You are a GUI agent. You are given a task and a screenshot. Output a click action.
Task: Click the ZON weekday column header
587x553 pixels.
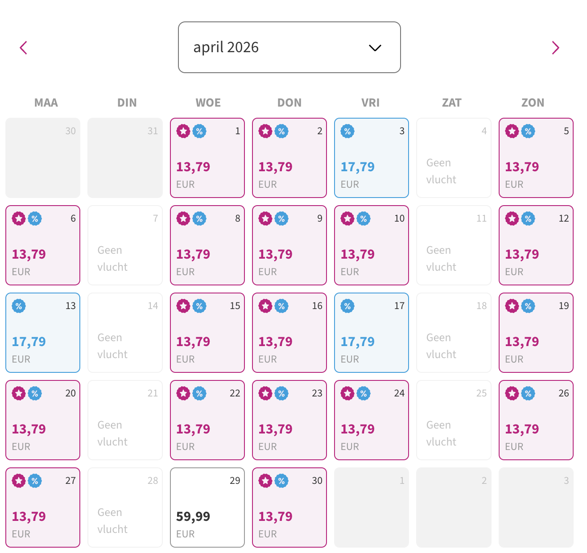pyautogui.click(x=533, y=103)
